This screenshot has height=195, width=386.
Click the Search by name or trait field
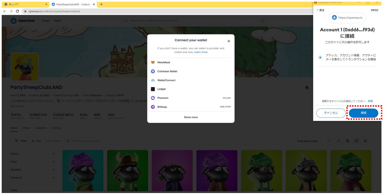(178, 141)
